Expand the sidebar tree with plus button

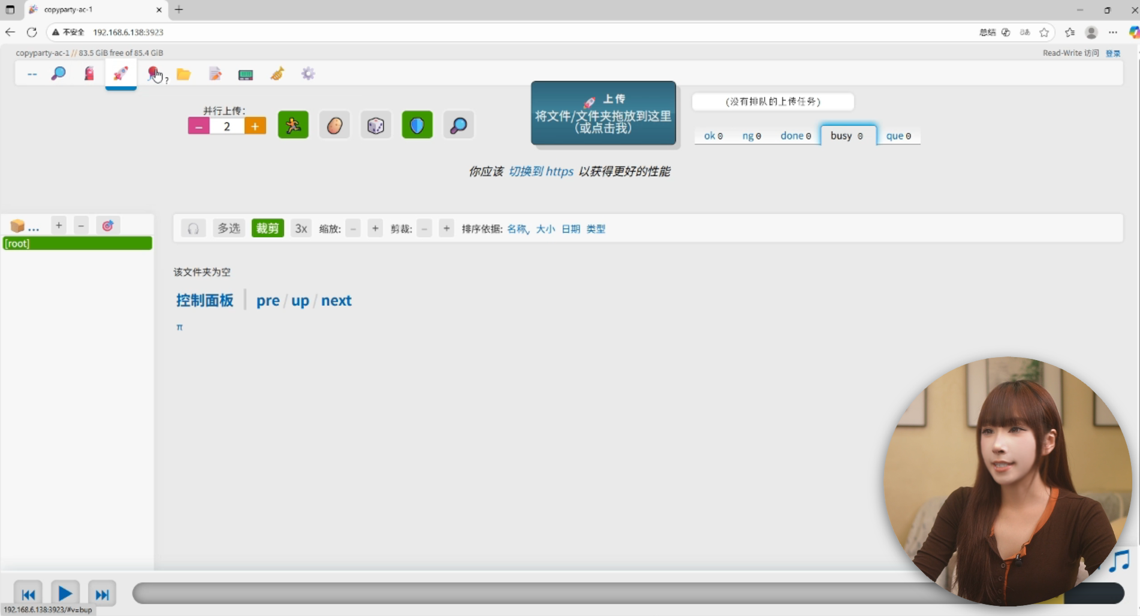click(x=59, y=226)
